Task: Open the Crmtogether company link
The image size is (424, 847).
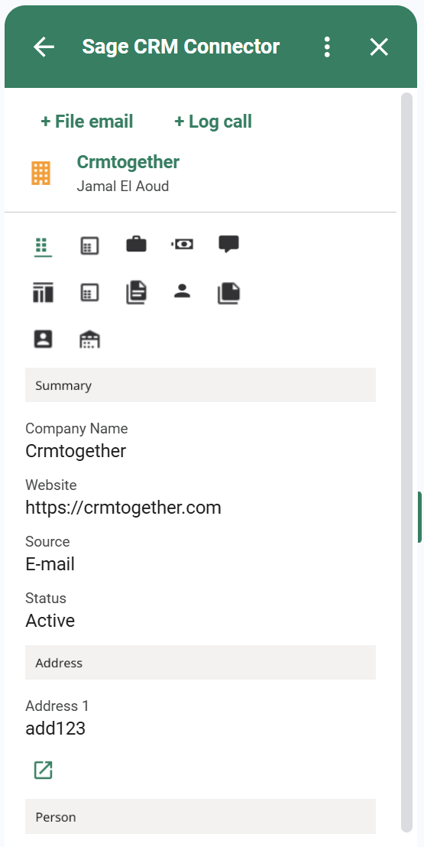Action: [x=128, y=161]
